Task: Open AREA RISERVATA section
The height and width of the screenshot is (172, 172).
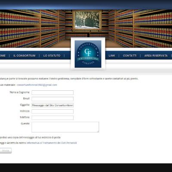Action: 156,55
